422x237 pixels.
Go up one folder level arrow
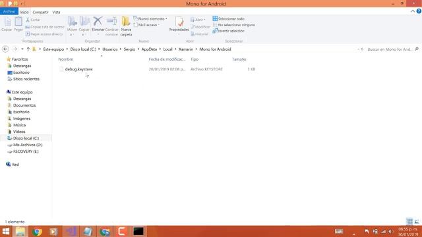pyautogui.click(x=28, y=49)
